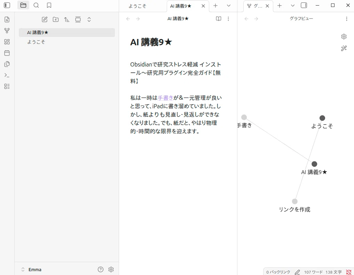
Task: Open the ようこそ note in file list
Action: pyautogui.click(x=67, y=42)
